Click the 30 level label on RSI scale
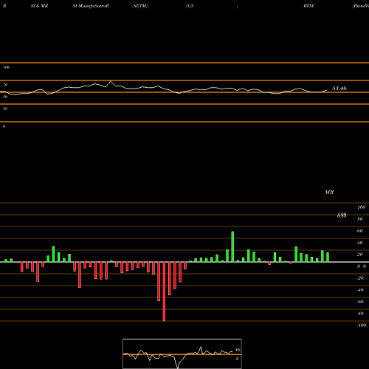Screen dimensions: 369x369 (x=5, y=108)
